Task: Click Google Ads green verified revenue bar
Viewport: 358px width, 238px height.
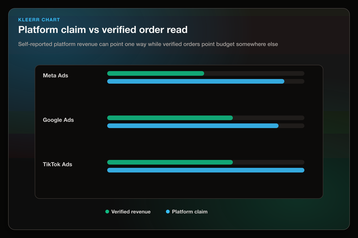Action: click(170, 118)
